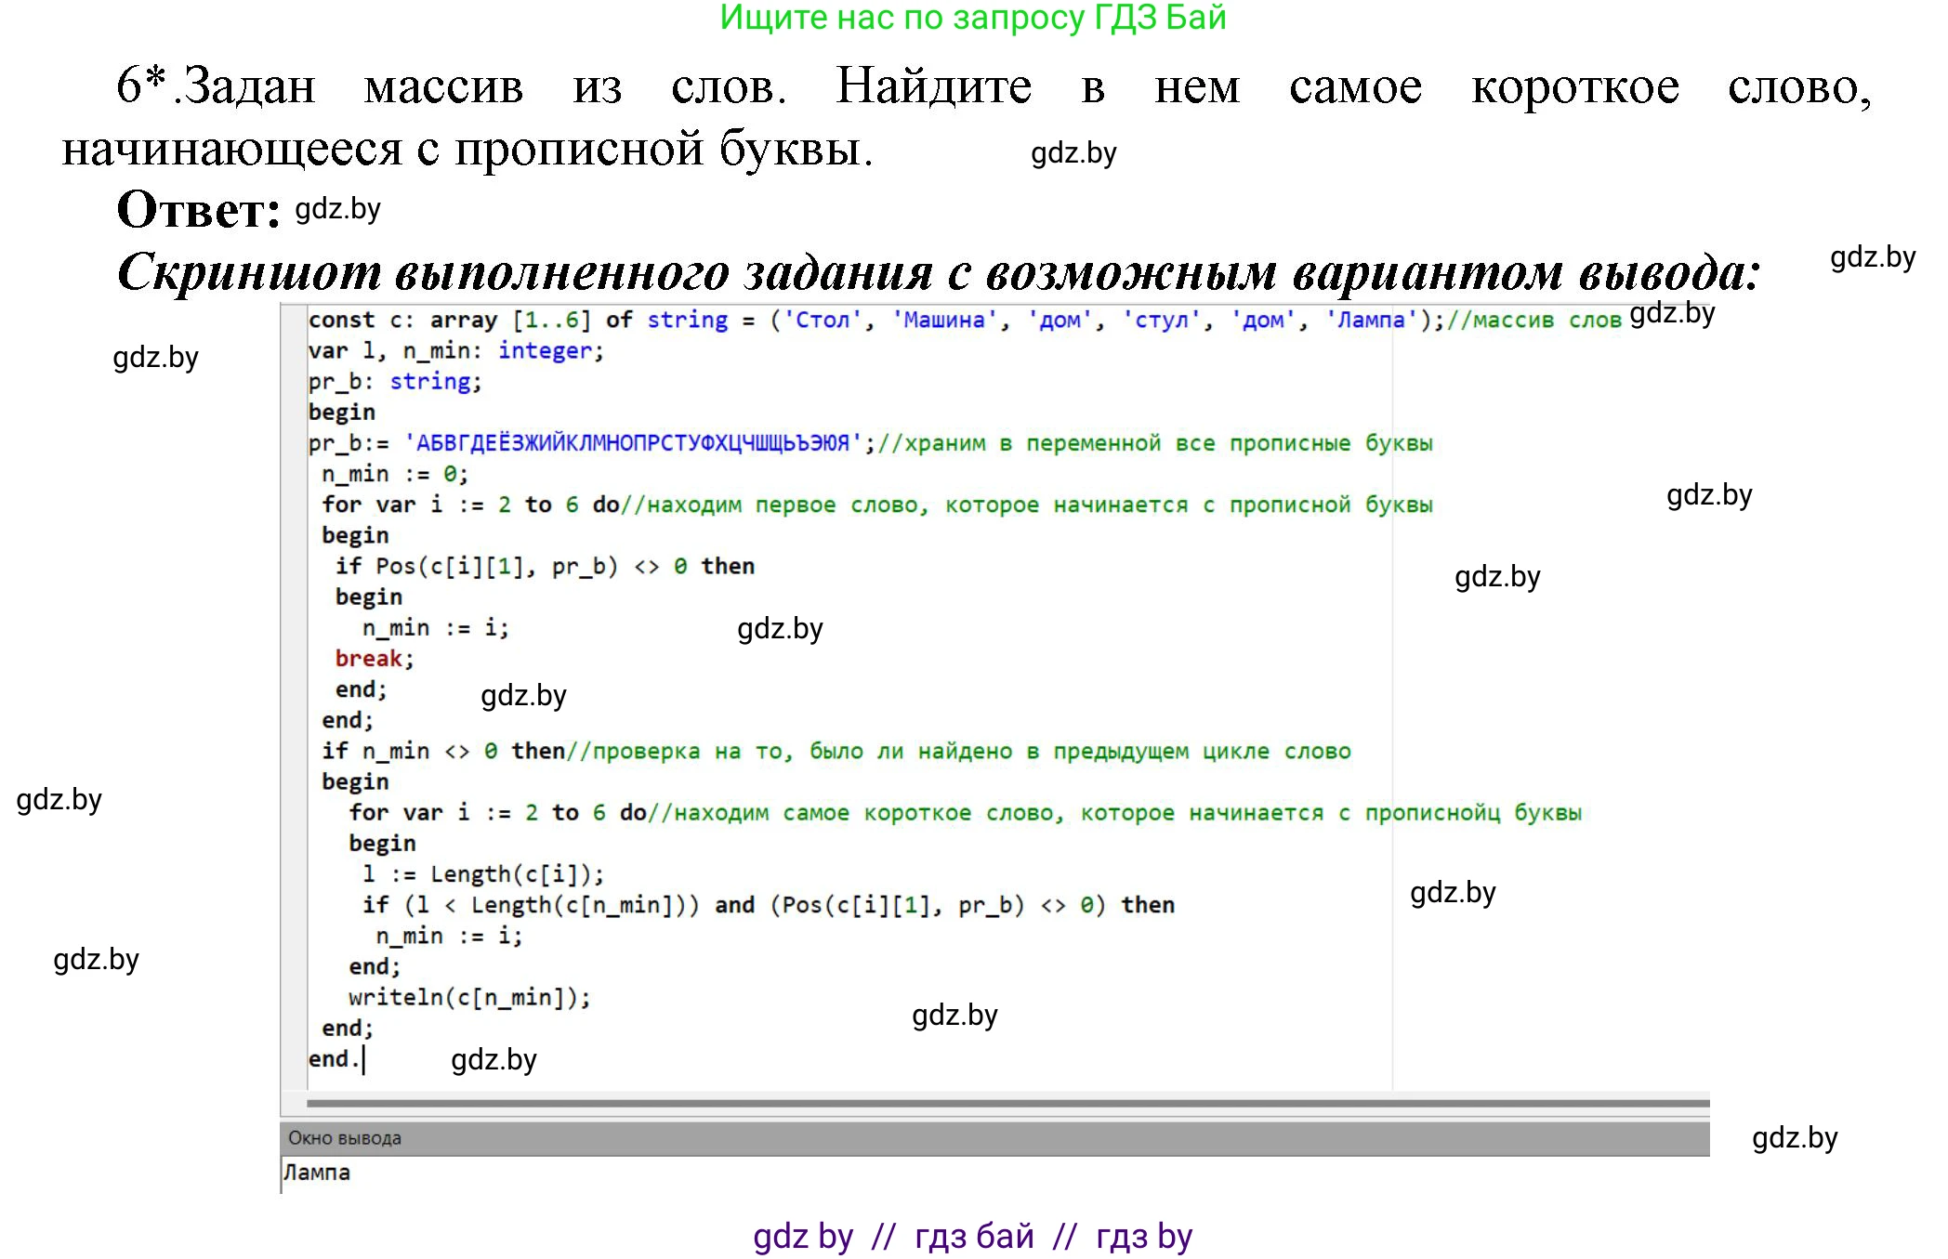The image size is (1948, 1259).
Task: Click the '//массив слов' comment
Action: [1534, 321]
